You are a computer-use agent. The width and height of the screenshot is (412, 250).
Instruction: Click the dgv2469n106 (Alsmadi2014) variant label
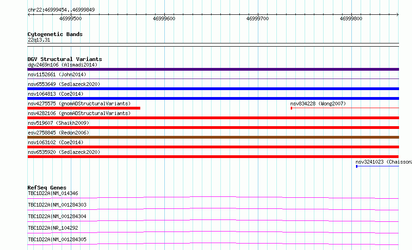[x=62, y=65]
